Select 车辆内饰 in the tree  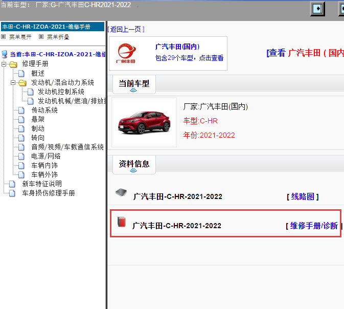click(x=44, y=166)
